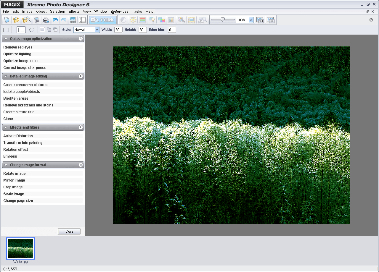379x272 pixels.
Task: Open a photo with the Open icon
Action: click(16, 20)
